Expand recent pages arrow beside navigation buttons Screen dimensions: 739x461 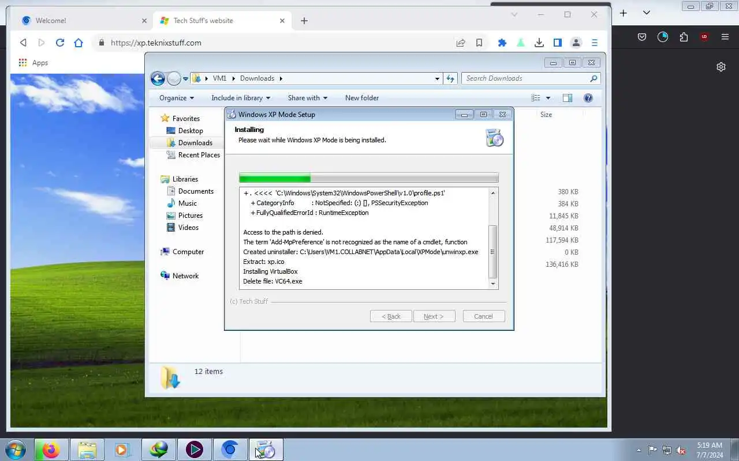(x=186, y=78)
